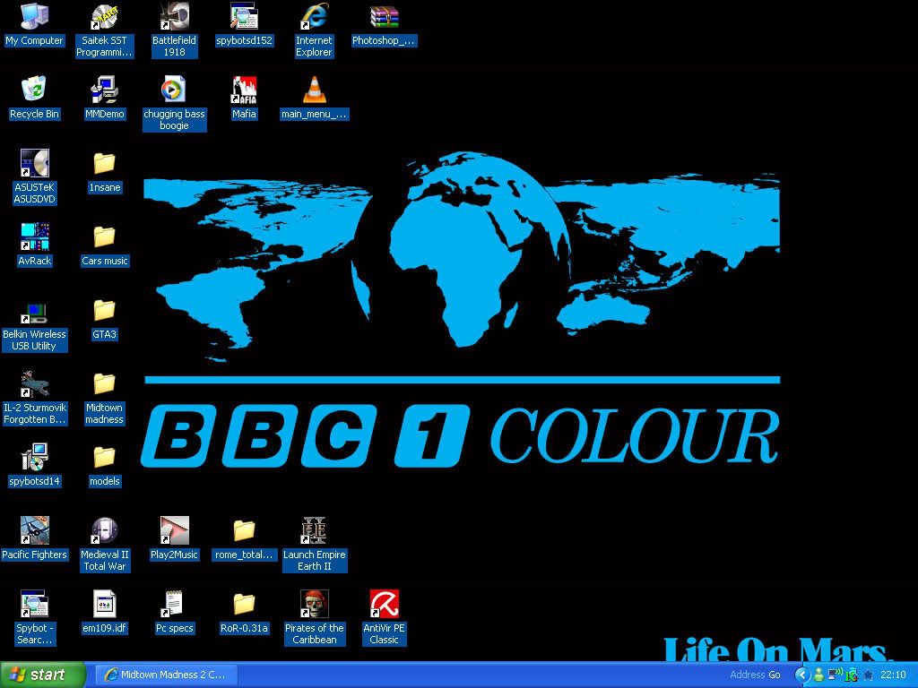Click the wireless network tray icon
918x688 pixels.
coord(836,675)
